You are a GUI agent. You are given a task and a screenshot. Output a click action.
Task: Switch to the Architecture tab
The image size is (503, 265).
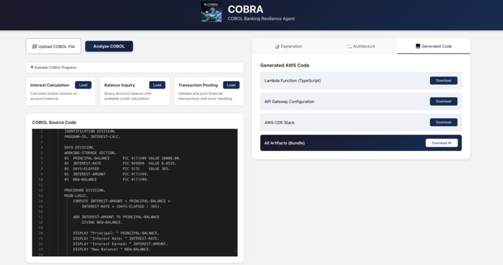pos(361,47)
